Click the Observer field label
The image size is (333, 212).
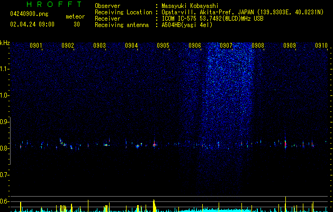(x=107, y=6)
